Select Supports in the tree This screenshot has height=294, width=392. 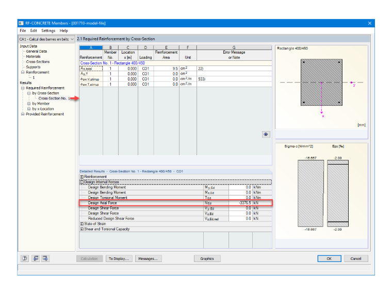[x=33, y=67]
